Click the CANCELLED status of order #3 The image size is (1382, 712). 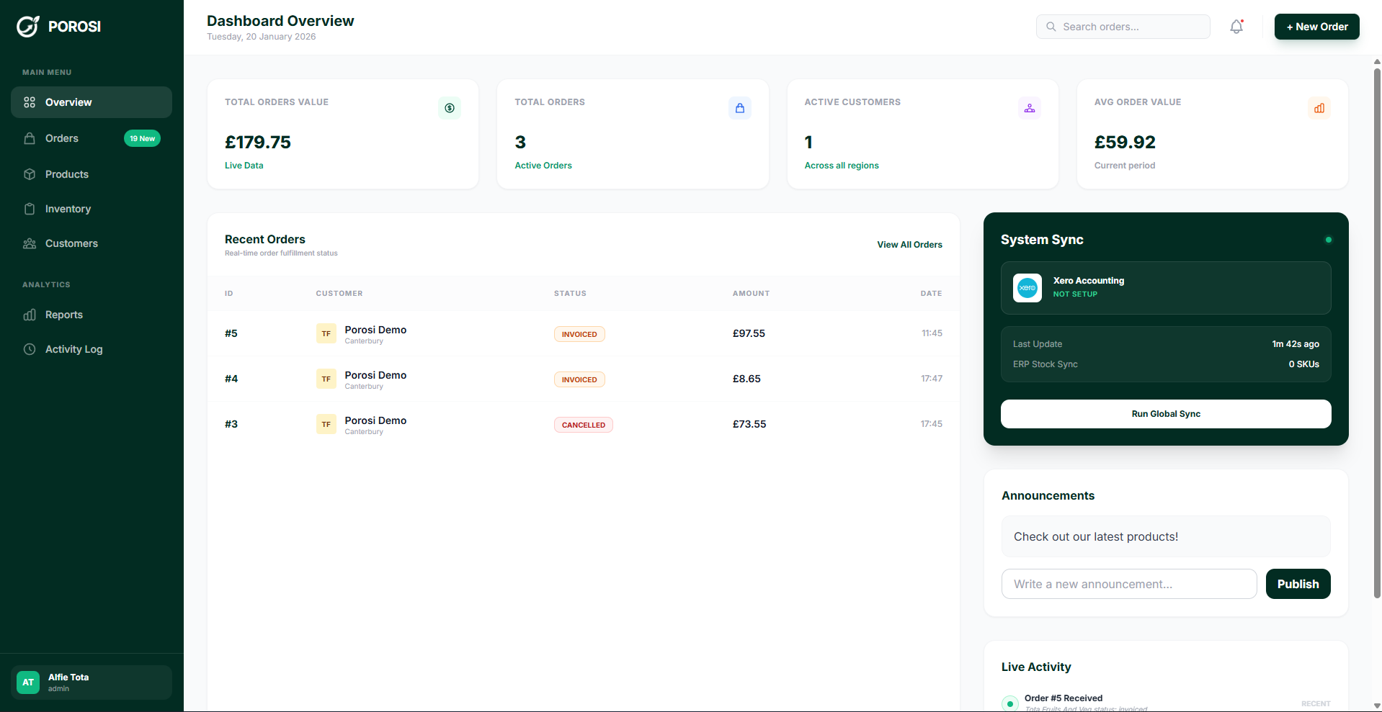pos(584,425)
